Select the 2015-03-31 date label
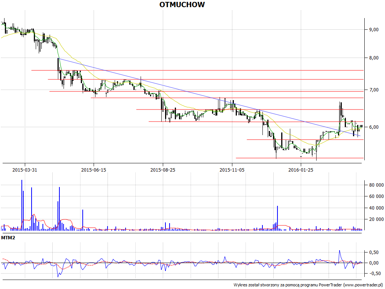Viewport: 385px width, 289px height. (25, 170)
